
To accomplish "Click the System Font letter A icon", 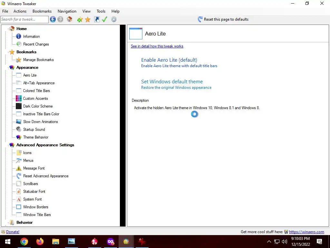I will 19,199.
